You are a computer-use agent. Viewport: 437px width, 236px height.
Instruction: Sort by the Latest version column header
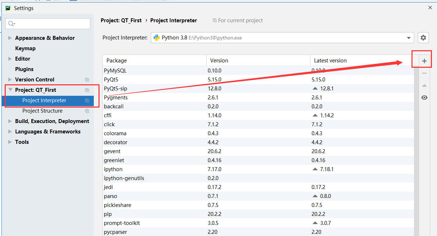pyautogui.click(x=362, y=61)
